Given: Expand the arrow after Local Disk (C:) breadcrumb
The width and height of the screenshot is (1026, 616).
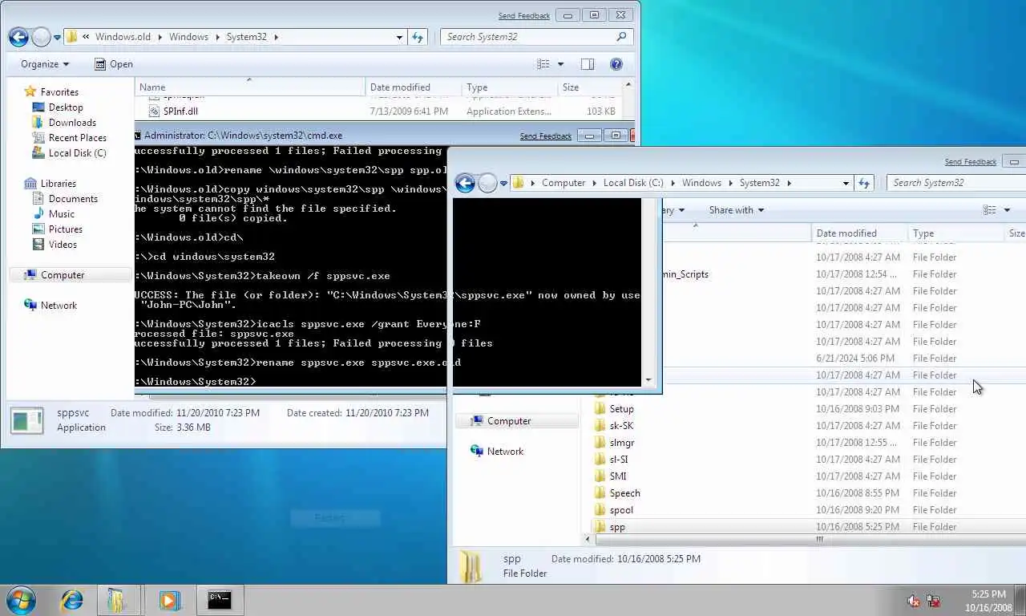Looking at the screenshot, I should pyautogui.click(x=672, y=183).
